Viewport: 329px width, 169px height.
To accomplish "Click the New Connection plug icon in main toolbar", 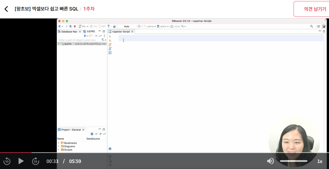I will coord(60,26).
